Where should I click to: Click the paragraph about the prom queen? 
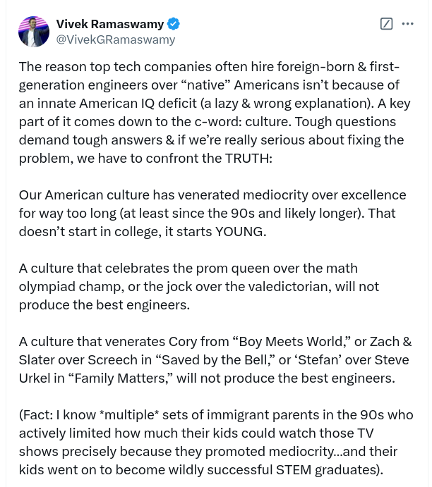[199, 286]
